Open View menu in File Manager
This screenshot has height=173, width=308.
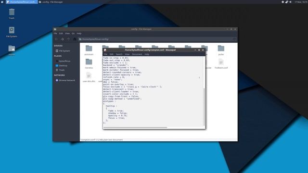[x=67, y=34]
